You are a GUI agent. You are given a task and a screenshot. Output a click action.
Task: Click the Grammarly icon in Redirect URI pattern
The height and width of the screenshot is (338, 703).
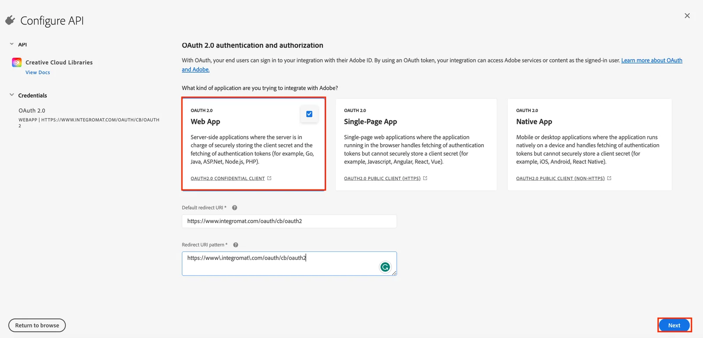(x=385, y=267)
